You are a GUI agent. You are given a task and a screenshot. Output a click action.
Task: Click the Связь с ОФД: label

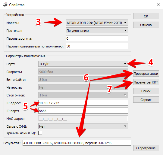coord(17,126)
